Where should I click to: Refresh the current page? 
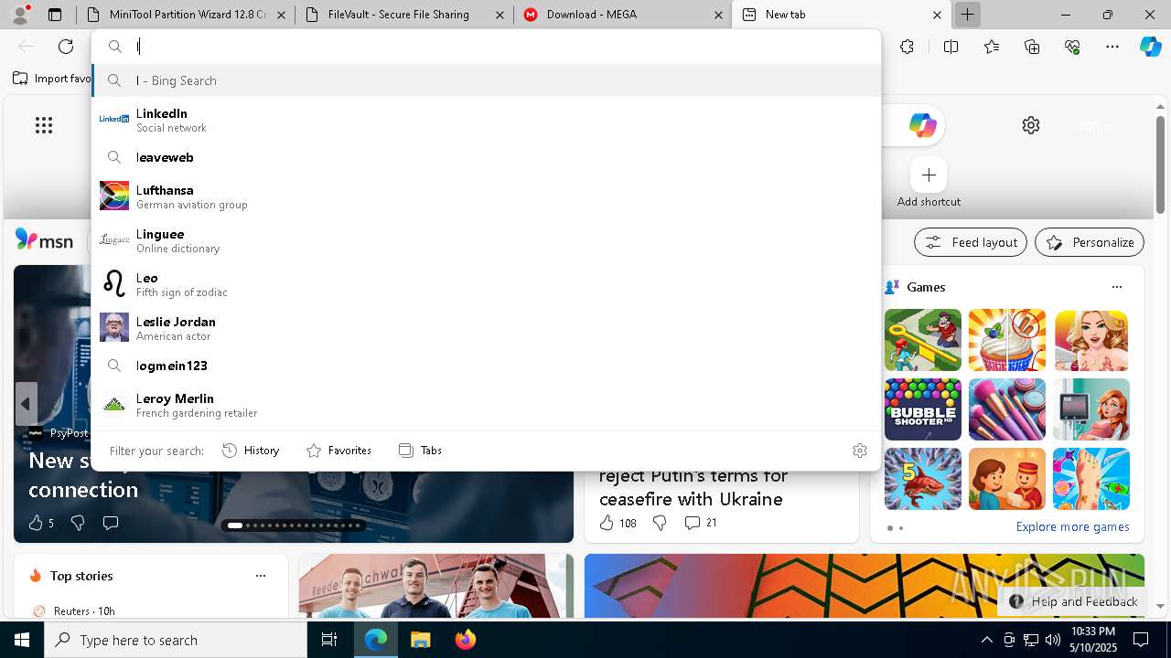click(x=66, y=47)
